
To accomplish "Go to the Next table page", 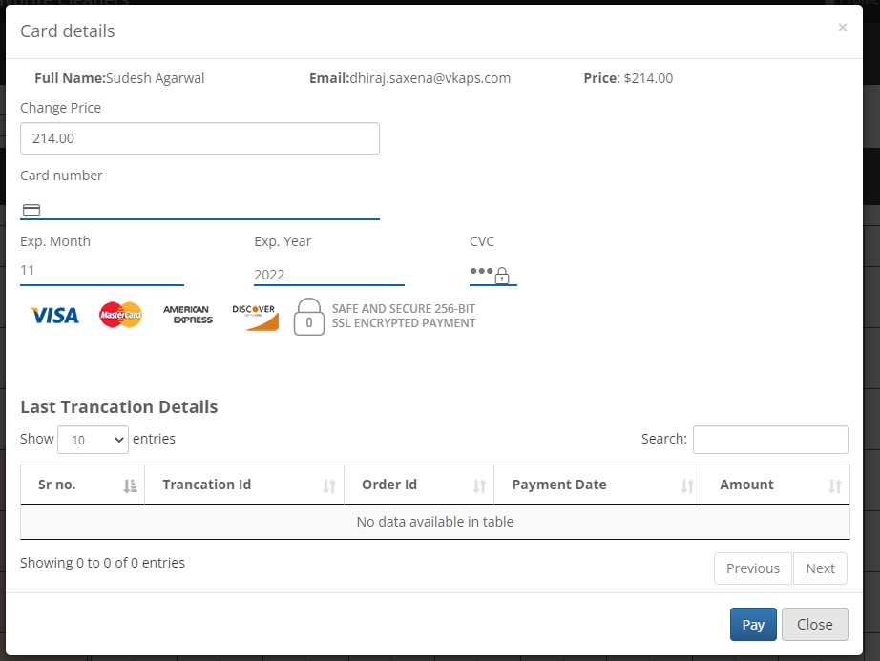I will point(820,568).
